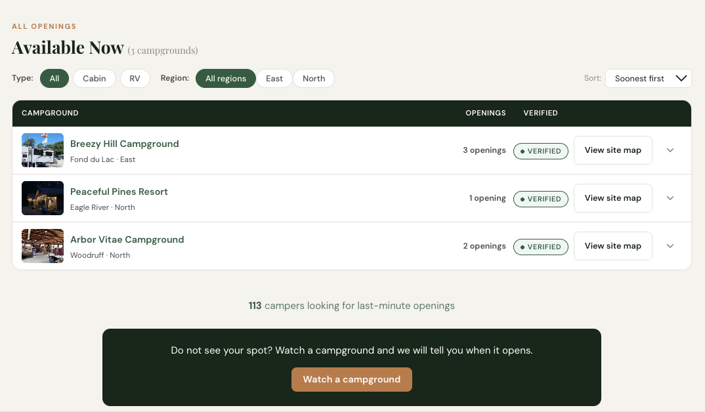This screenshot has width=705, height=412.
Task: Click "Woodruff · North" location text
Action: click(x=100, y=255)
